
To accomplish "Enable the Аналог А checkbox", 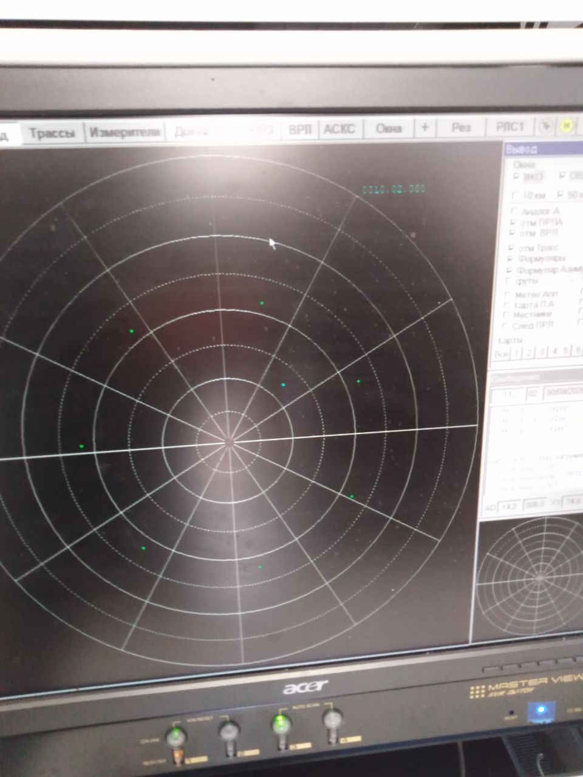I will pyautogui.click(x=514, y=211).
